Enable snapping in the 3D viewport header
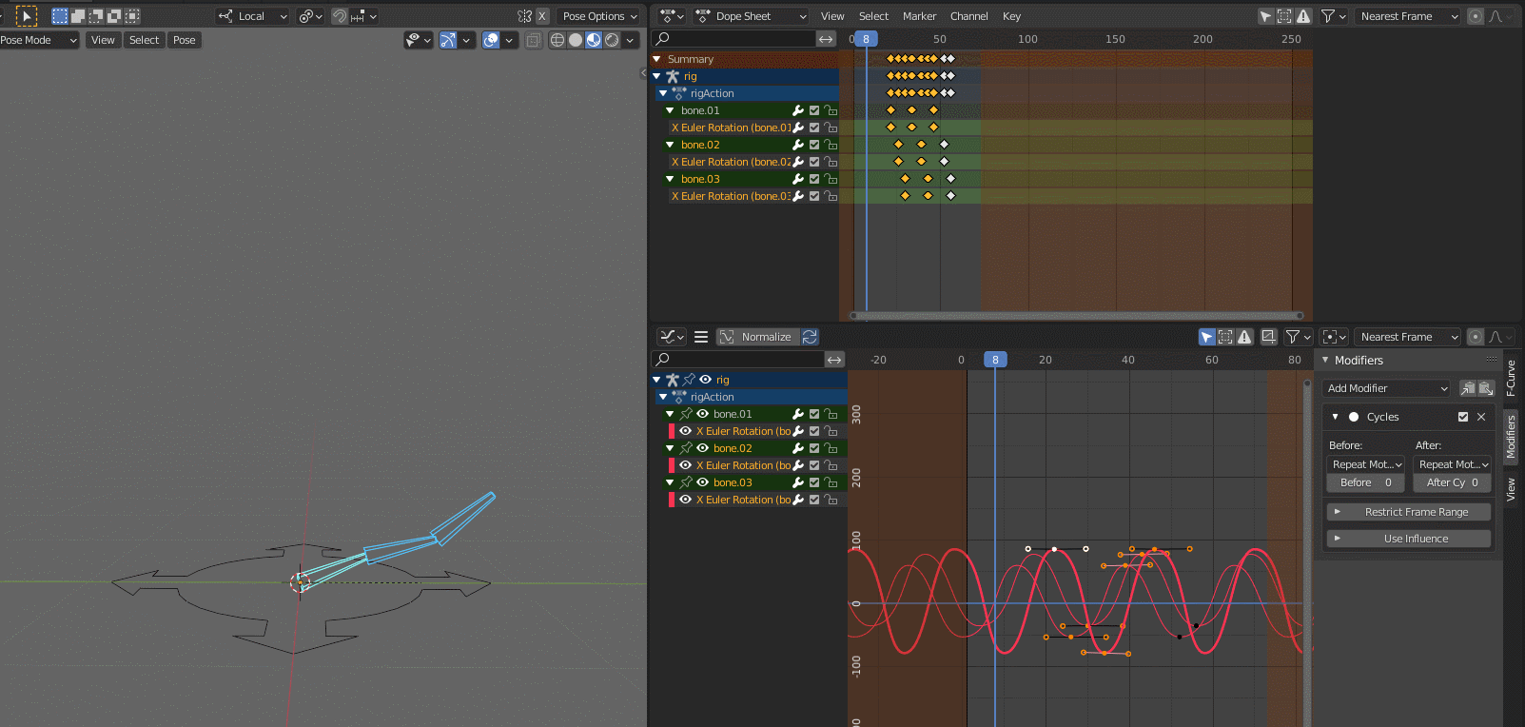 point(340,16)
